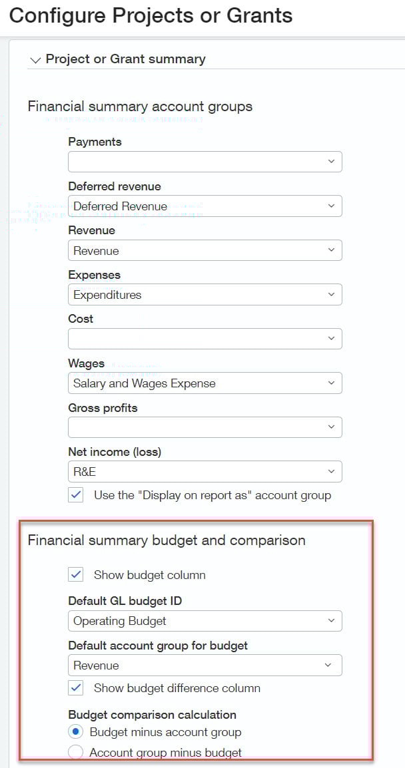Viewport: 405px width, 768px height.
Task: Disable the Show budget difference column checkbox
Action: [76, 688]
